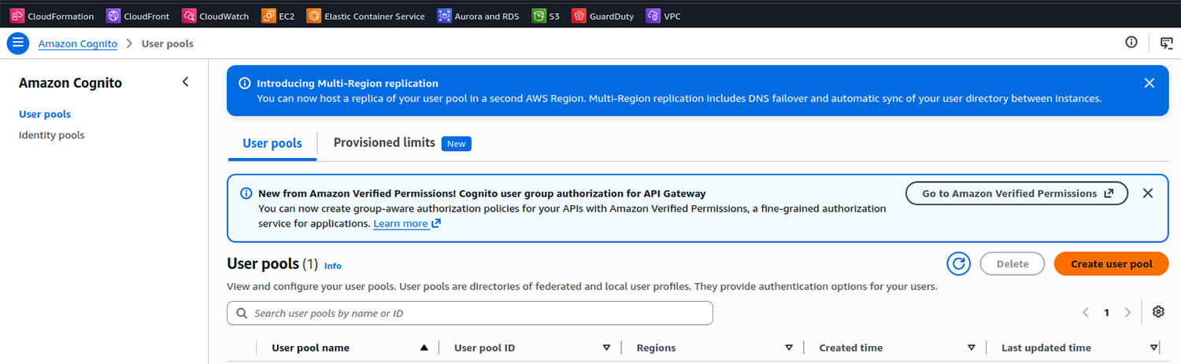Screen dimensions: 1181x364
Task: Select Identity pools in the sidebar
Action: coord(51,135)
